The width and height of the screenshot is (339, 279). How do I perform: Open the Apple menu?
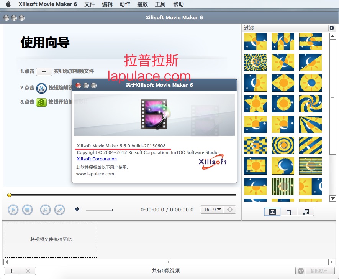click(x=8, y=4)
